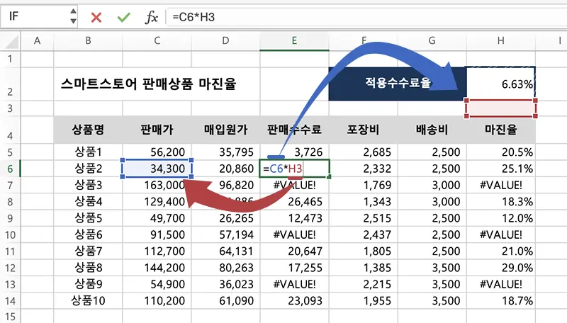The image size is (567, 323).
Task: Click cell containing 20,860
Action: coord(225,169)
